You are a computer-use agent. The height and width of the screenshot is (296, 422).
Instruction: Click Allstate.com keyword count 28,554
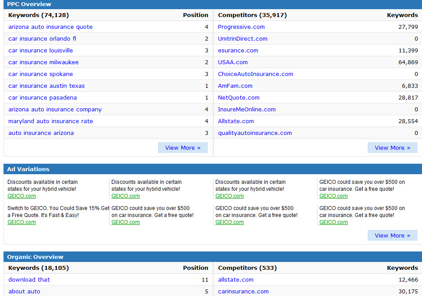tap(408, 121)
